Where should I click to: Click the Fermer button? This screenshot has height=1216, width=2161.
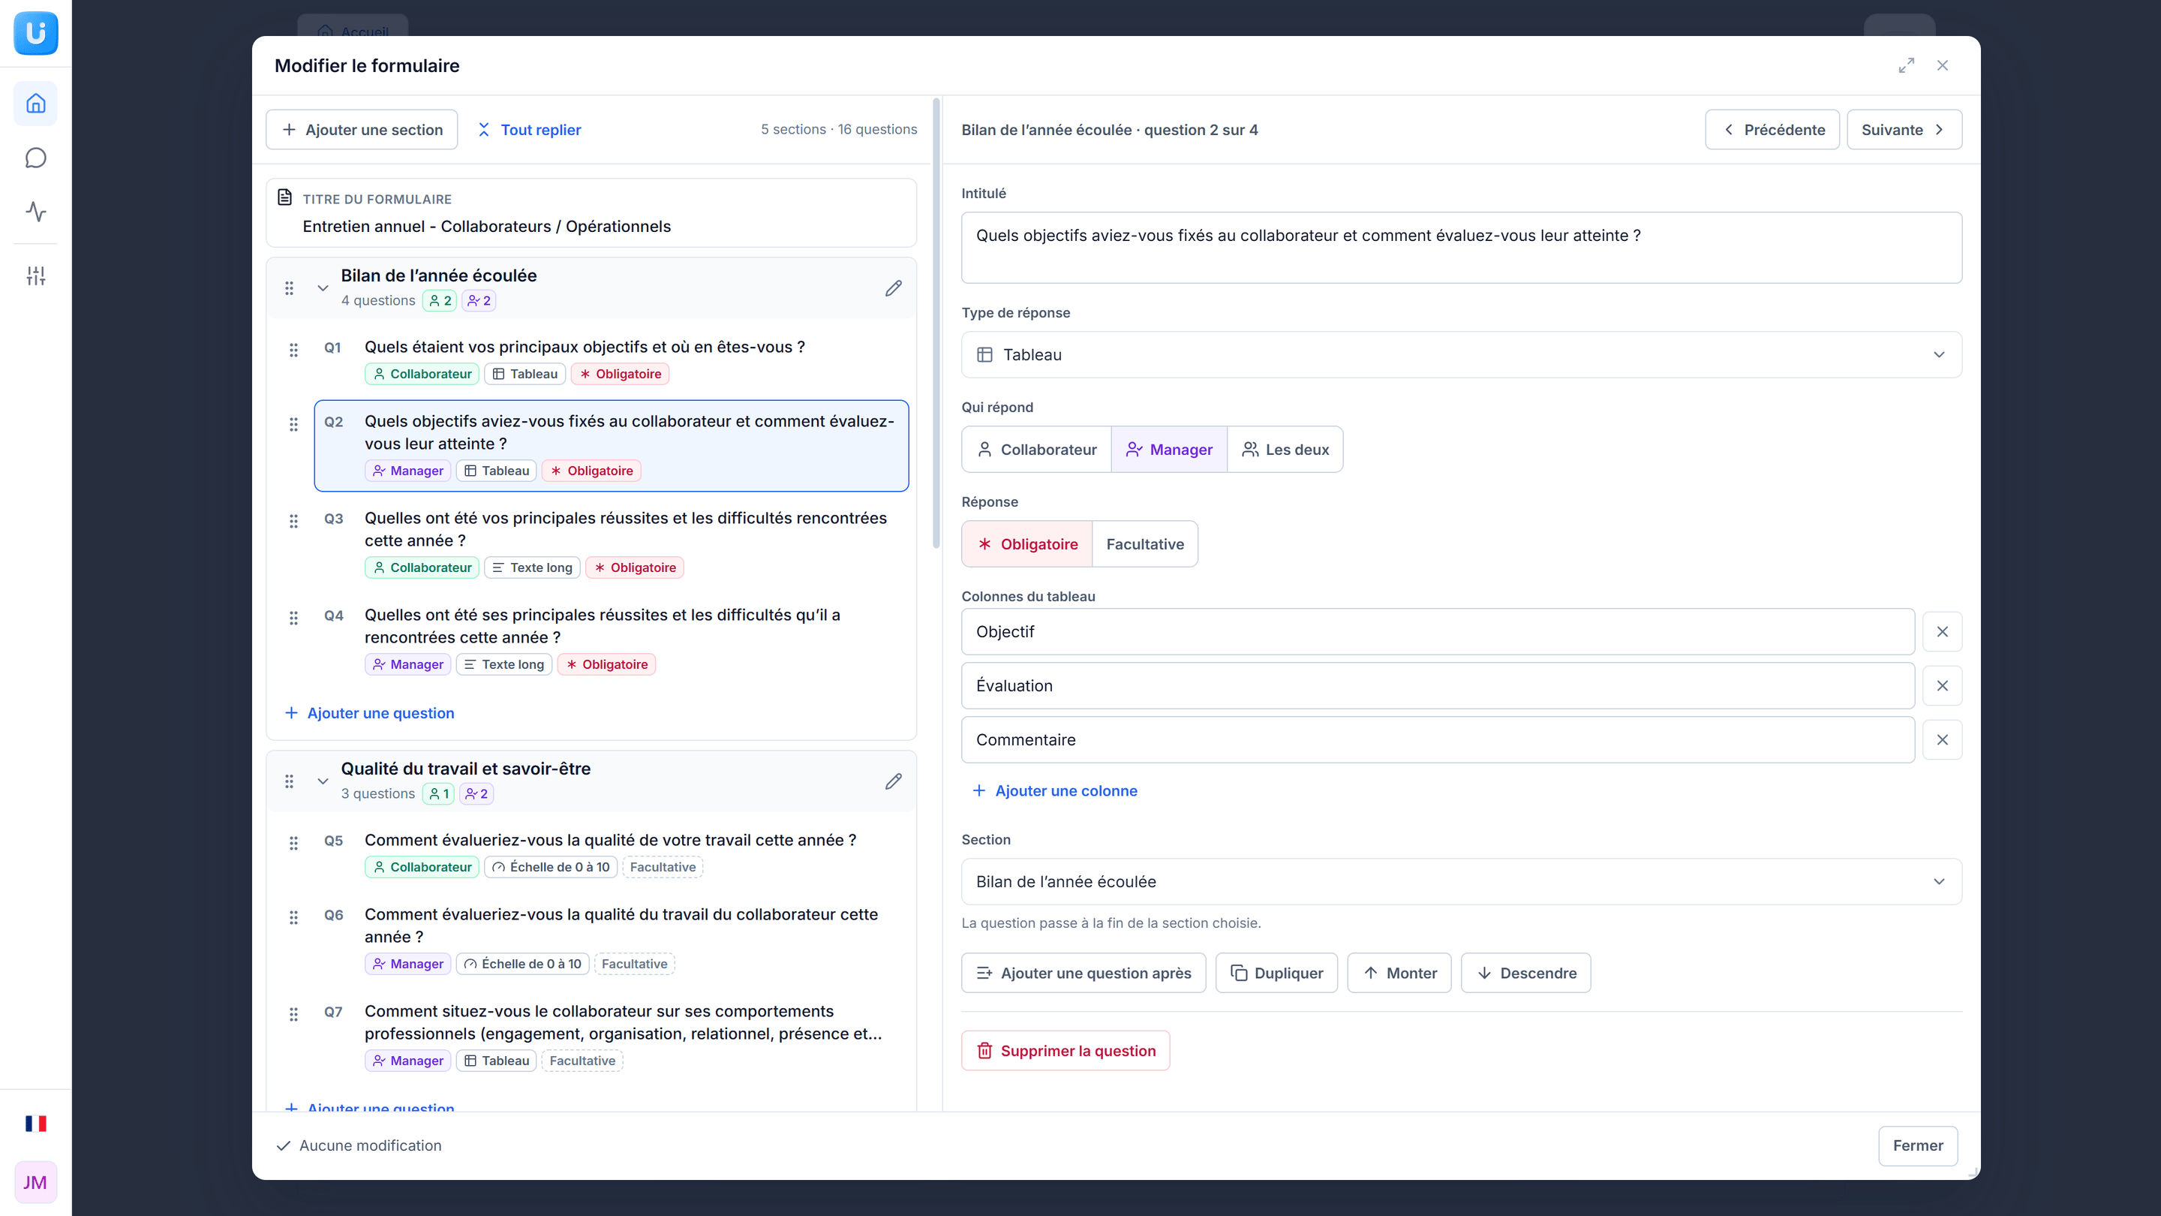click(1918, 1145)
